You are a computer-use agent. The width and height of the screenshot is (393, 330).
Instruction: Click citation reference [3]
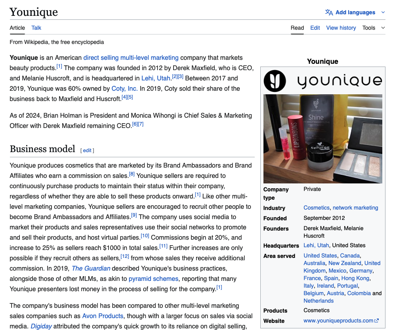181,77
